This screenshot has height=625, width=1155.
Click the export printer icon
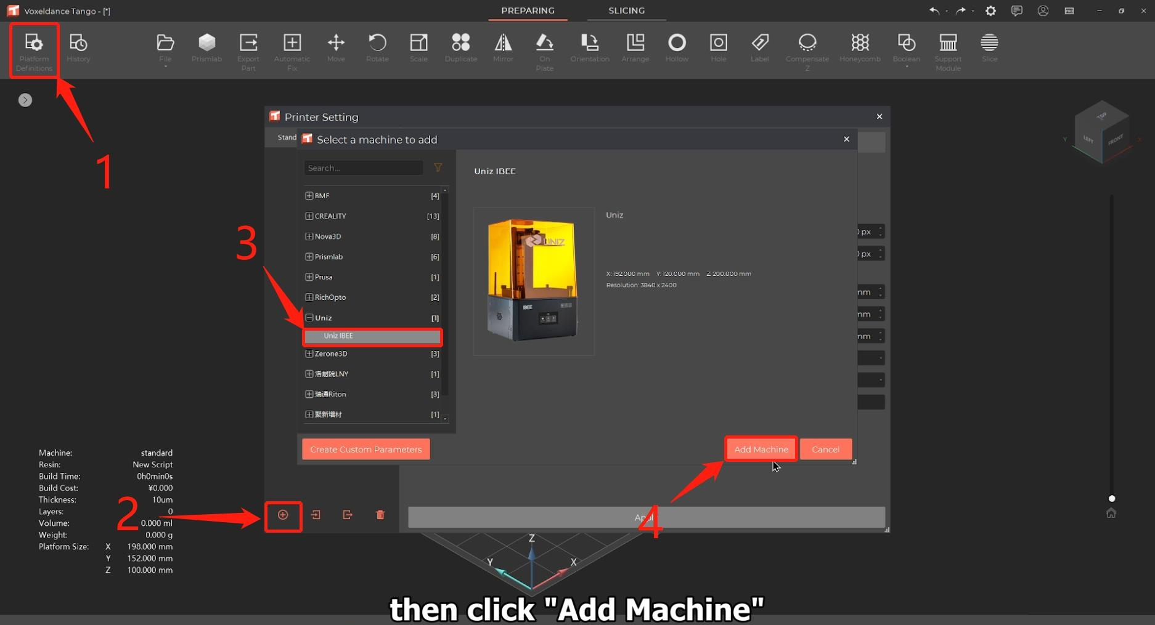coord(348,515)
